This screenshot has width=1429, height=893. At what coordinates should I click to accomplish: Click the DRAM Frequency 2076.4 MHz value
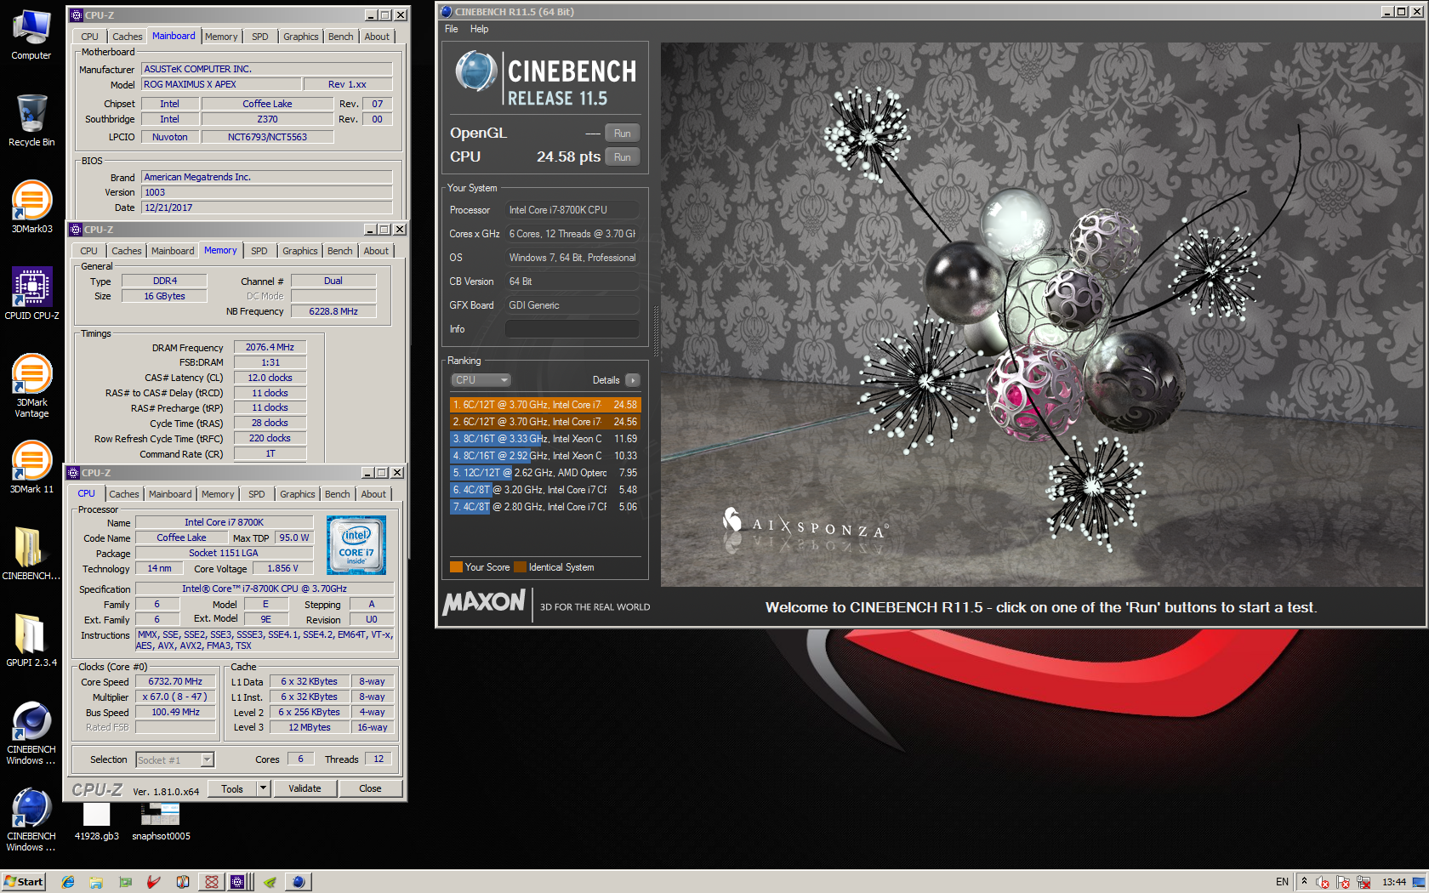pos(270,347)
